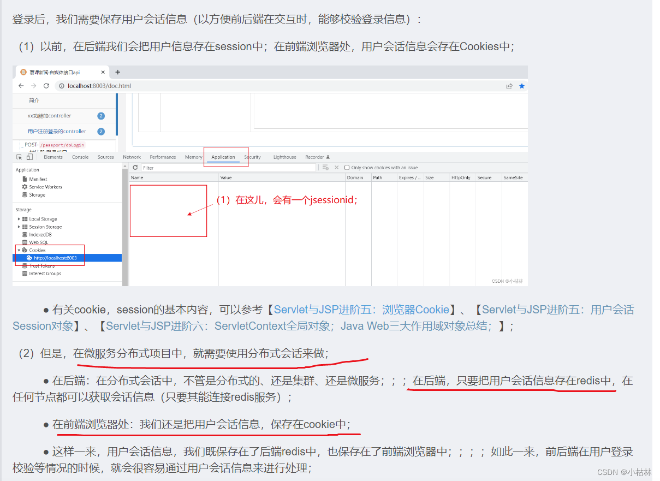Click the clear-all cookies filter icon
The image size is (660, 481).
tap(325, 168)
